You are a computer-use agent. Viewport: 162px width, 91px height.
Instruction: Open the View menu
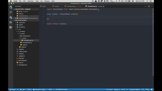point(37,1)
